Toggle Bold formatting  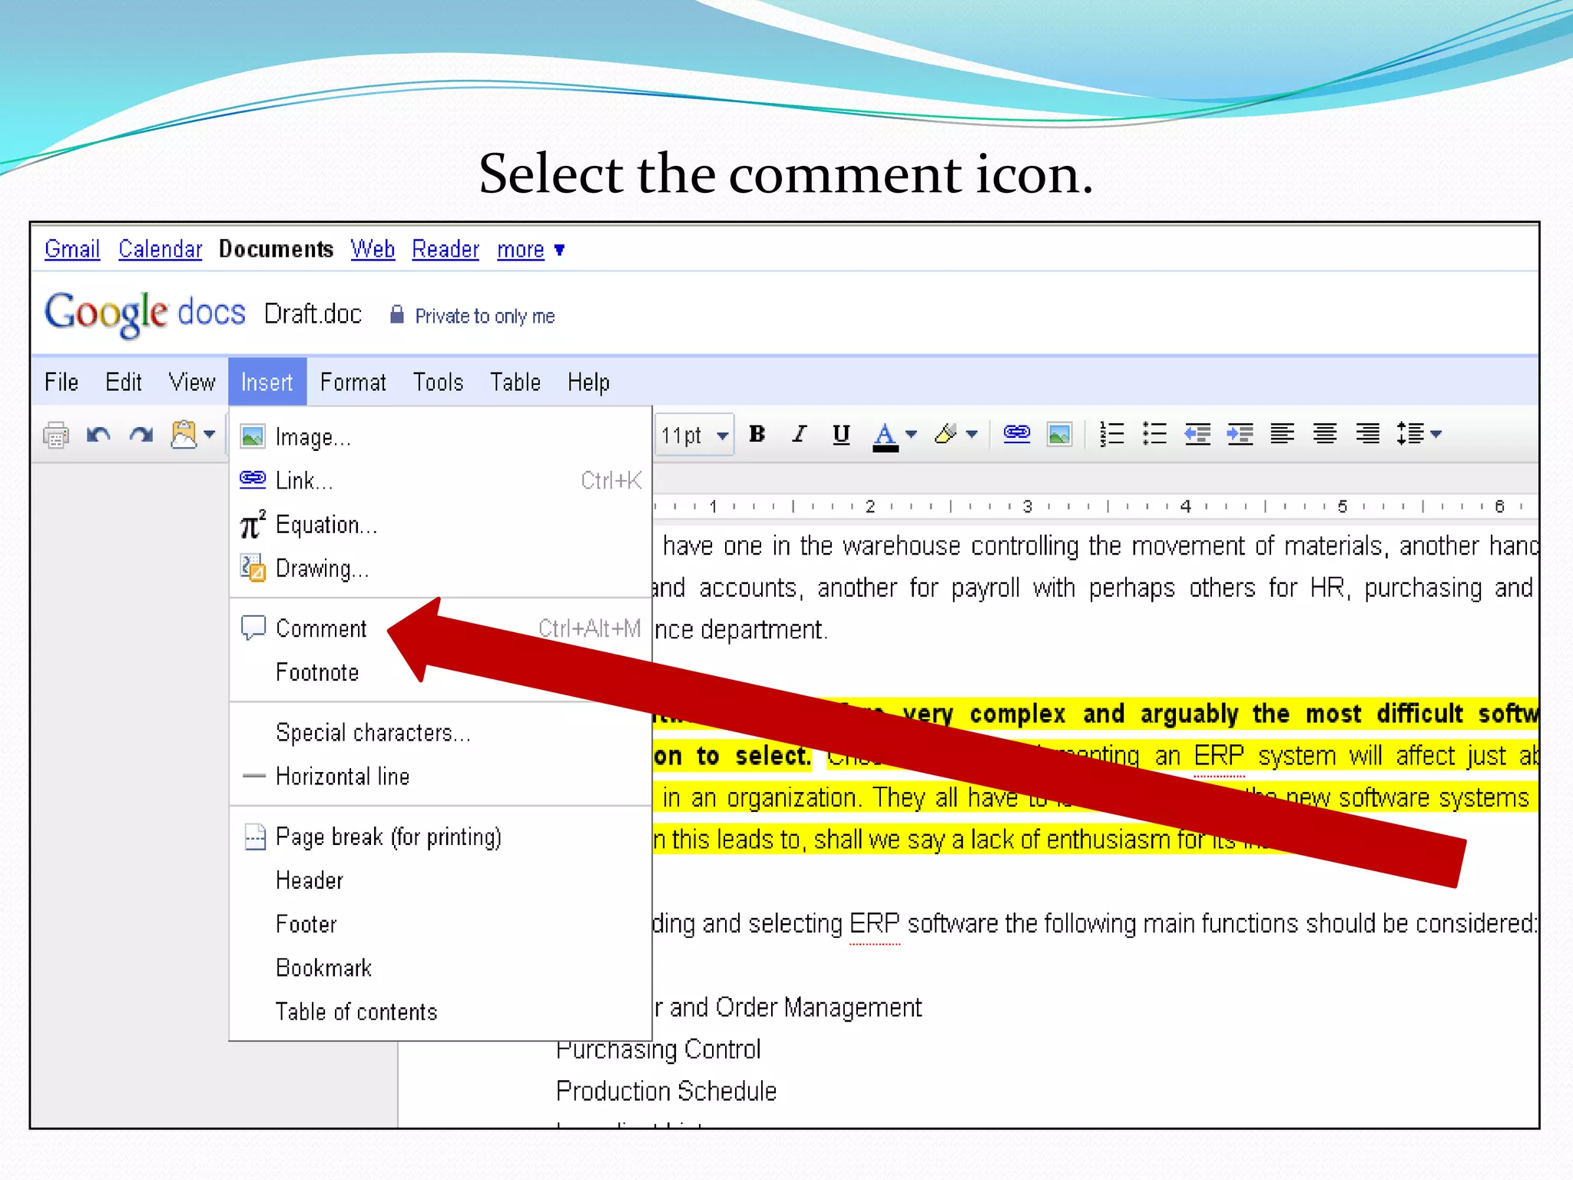pos(757,434)
